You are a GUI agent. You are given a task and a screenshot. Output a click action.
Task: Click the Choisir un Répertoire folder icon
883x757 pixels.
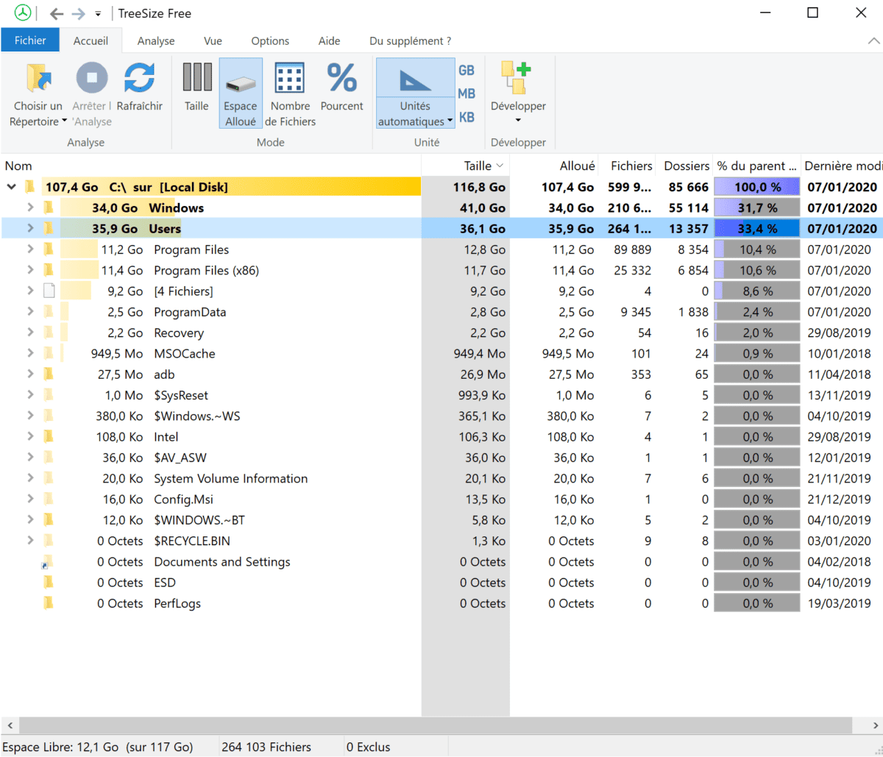click(x=38, y=79)
